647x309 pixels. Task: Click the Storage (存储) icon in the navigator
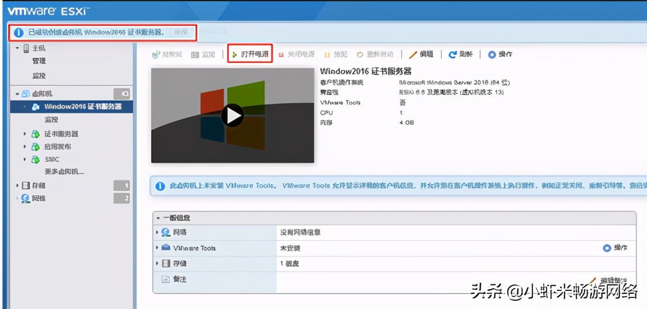pos(26,185)
